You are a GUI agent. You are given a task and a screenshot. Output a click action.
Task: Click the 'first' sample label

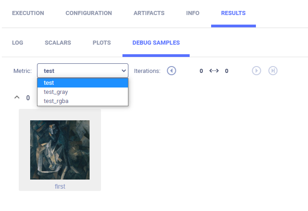point(60,186)
